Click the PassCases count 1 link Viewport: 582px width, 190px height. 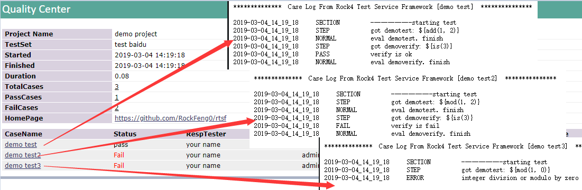[x=117, y=97]
